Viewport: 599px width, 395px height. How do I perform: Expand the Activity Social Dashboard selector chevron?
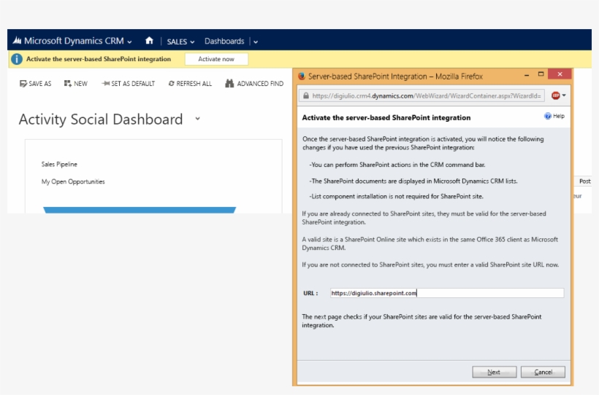tap(197, 119)
